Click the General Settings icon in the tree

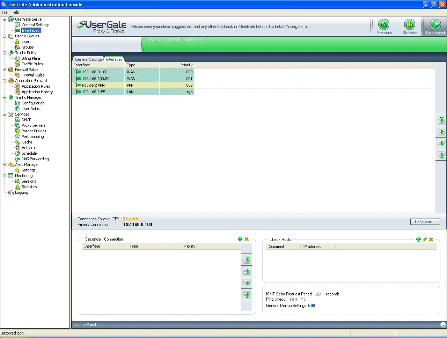[17, 25]
